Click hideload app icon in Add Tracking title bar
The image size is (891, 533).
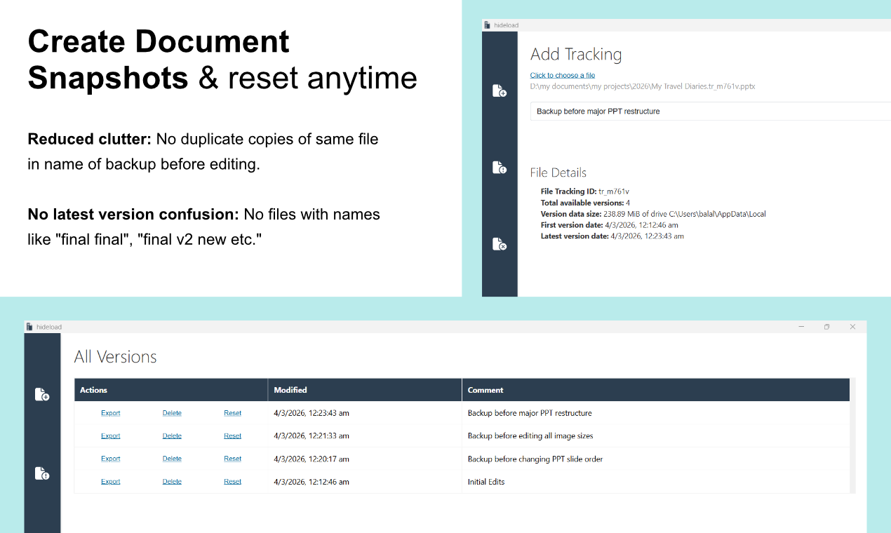point(487,25)
